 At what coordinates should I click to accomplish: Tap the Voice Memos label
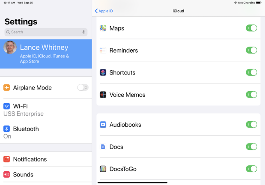coord(128,95)
